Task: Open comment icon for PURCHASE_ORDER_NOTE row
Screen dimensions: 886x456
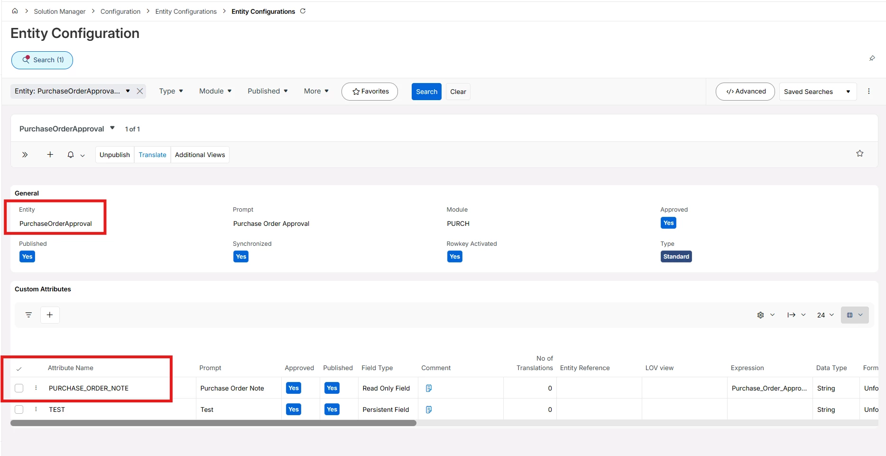Action: (x=429, y=388)
